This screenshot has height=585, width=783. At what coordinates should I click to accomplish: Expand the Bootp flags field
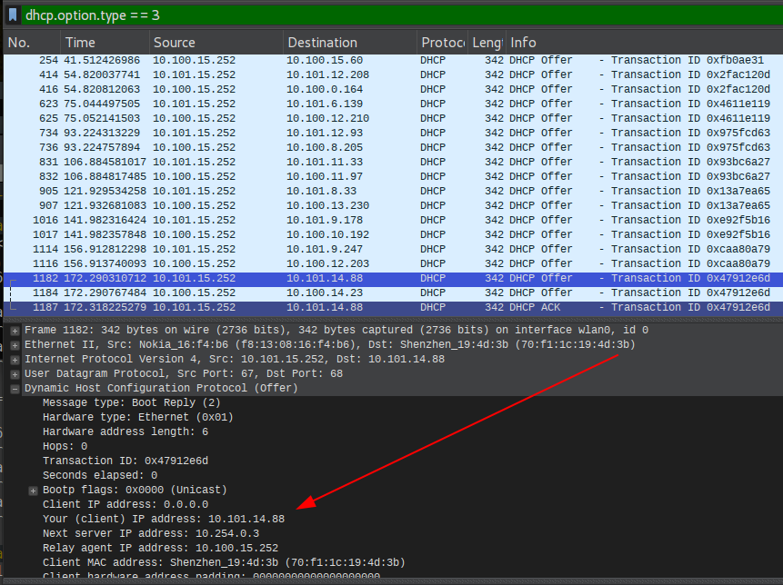(x=34, y=491)
